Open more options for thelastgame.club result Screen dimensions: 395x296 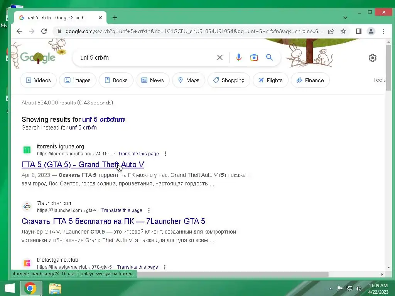(165, 267)
